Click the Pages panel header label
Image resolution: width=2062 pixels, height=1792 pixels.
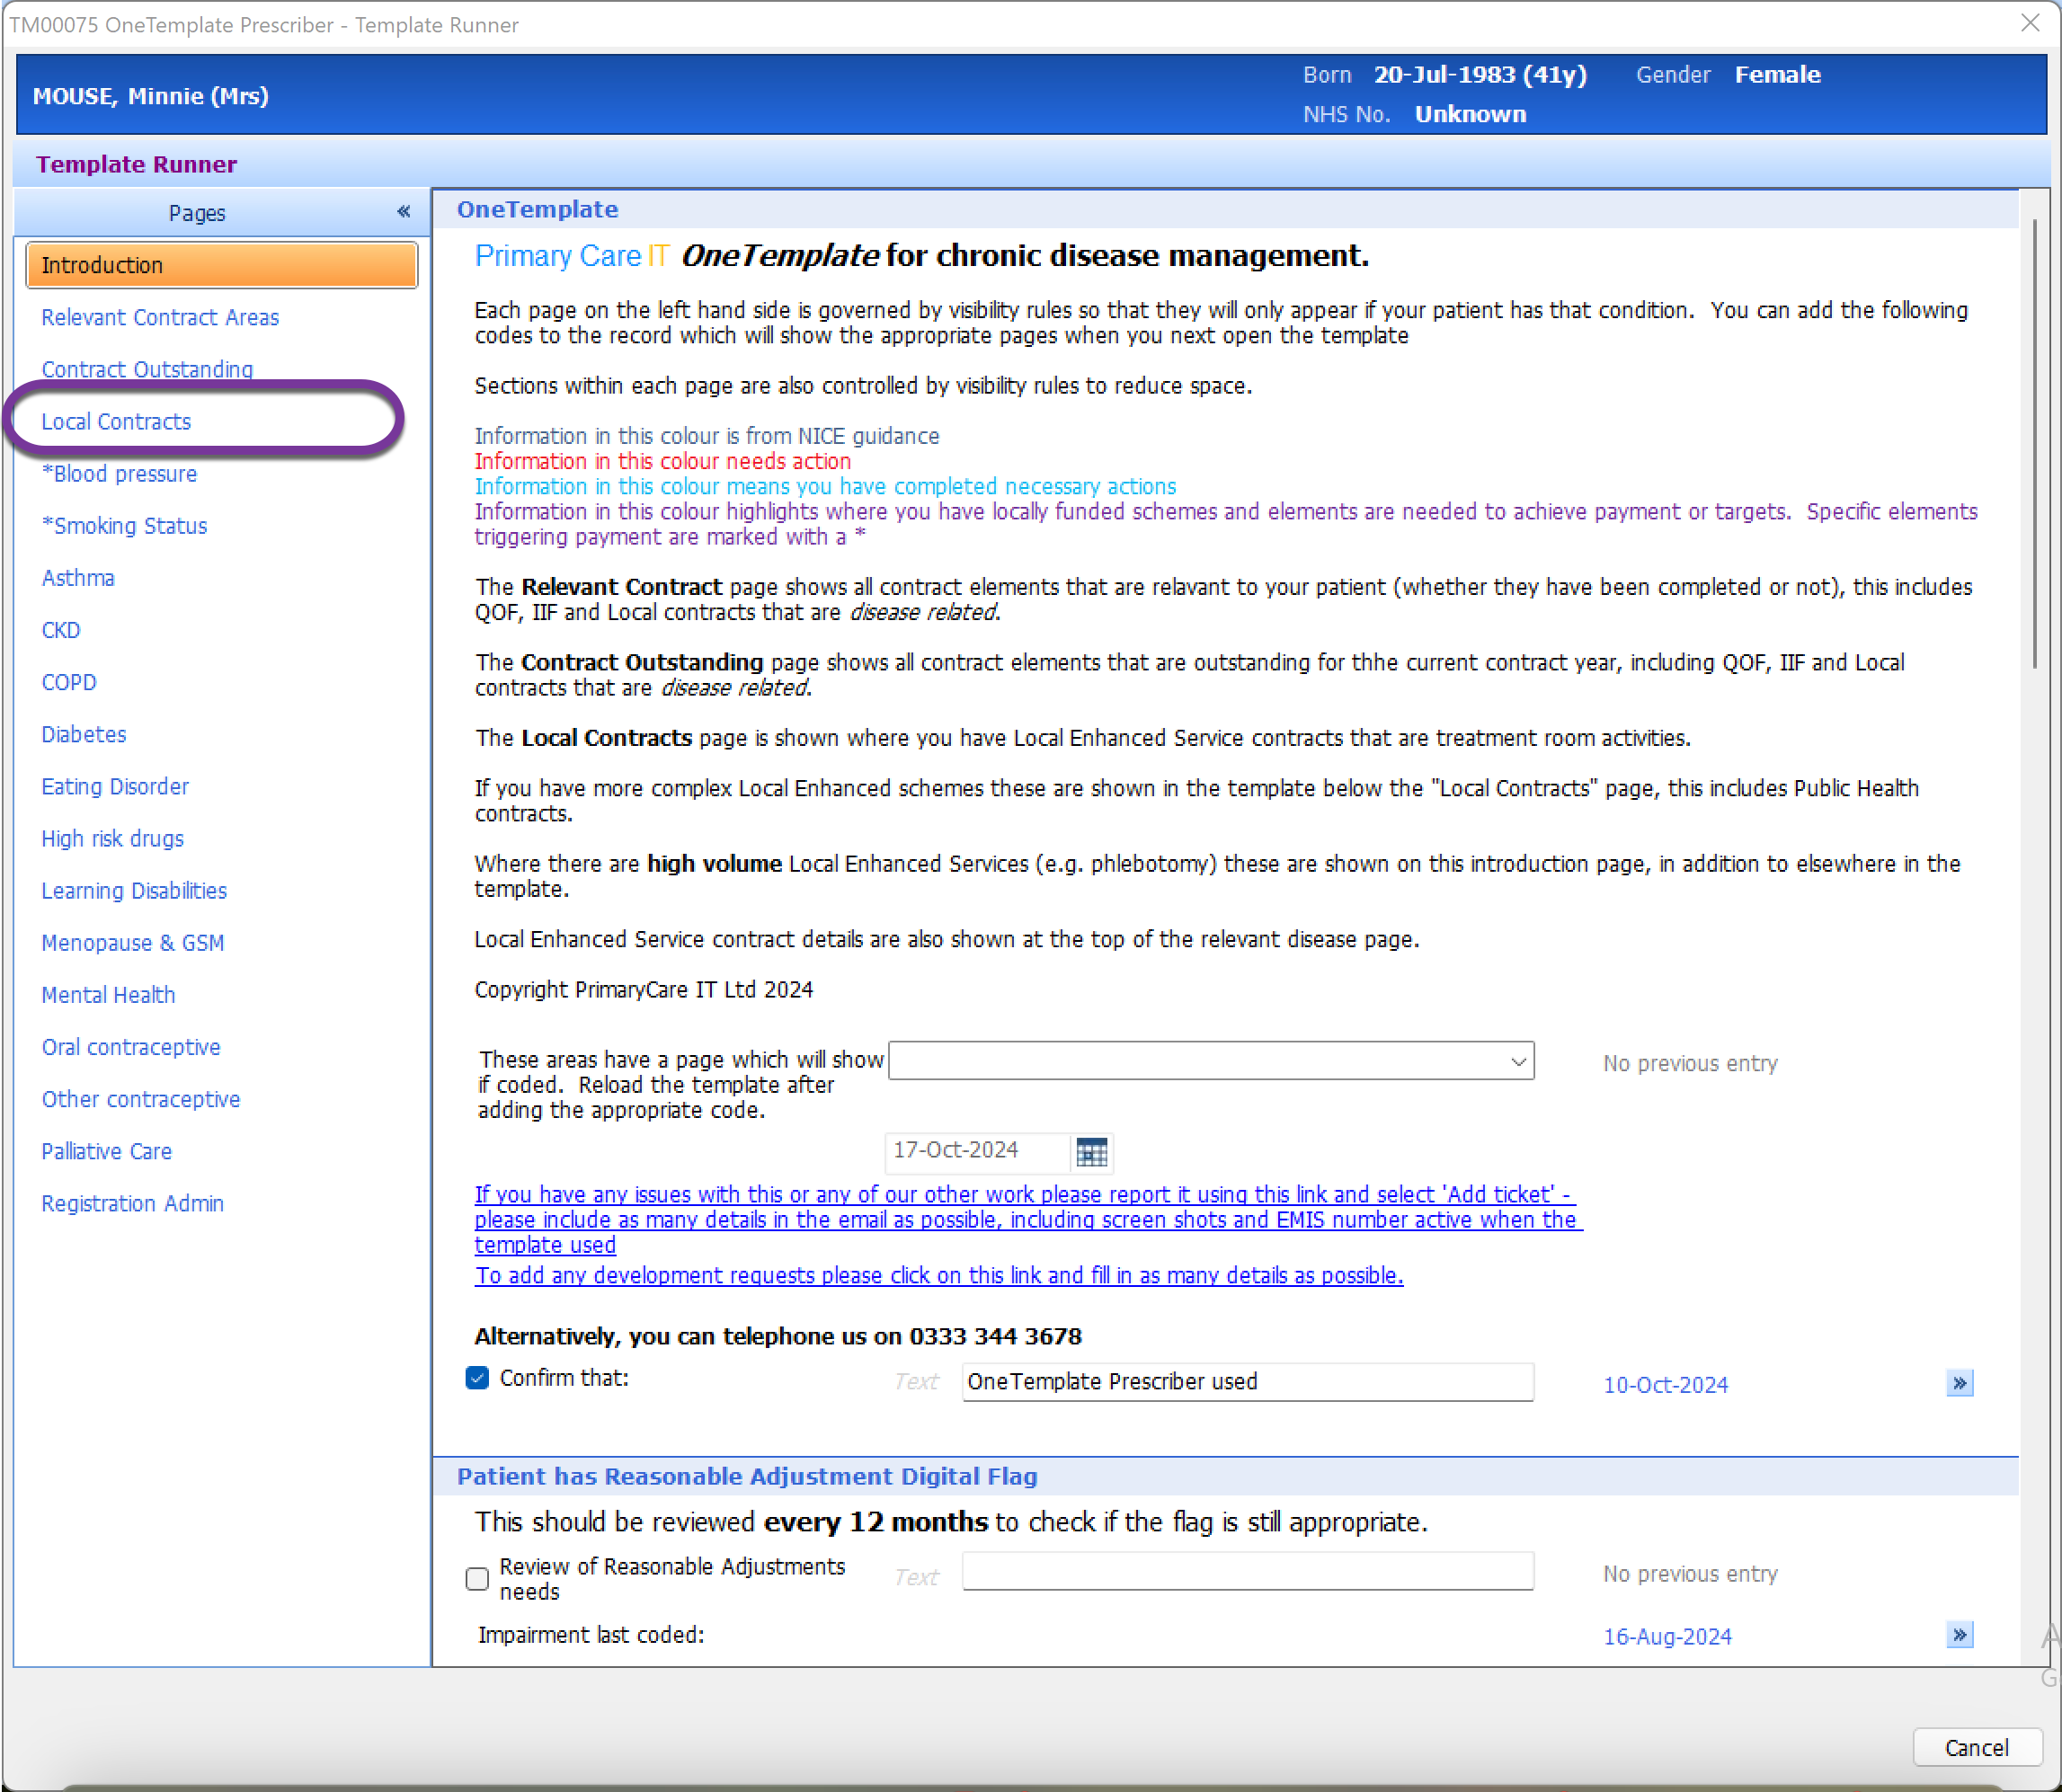coord(197,213)
